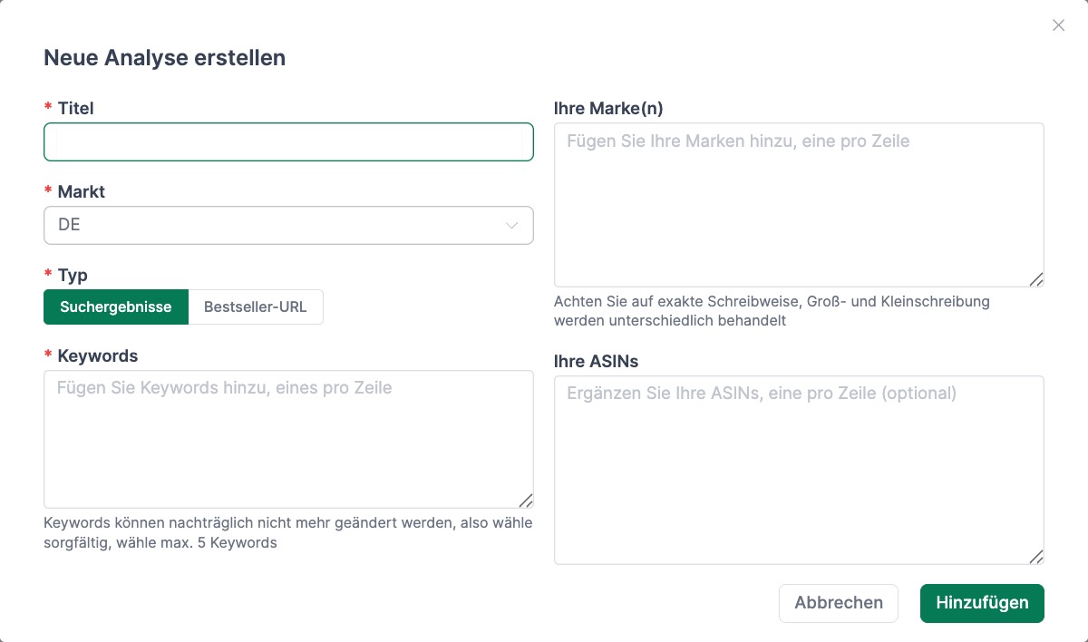
Task: Click the Abbrechen button
Action: click(838, 603)
